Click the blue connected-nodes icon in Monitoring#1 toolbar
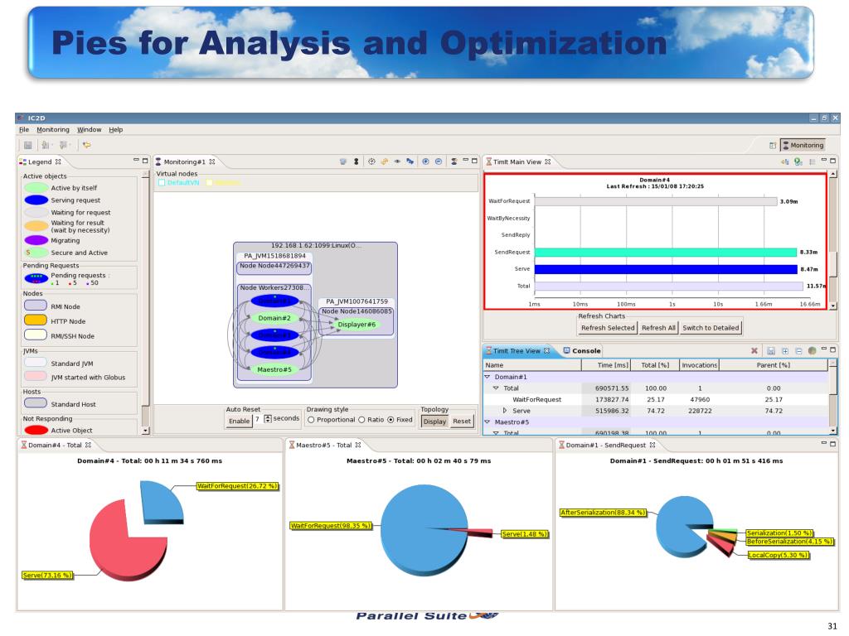849x636 pixels. point(410,161)
